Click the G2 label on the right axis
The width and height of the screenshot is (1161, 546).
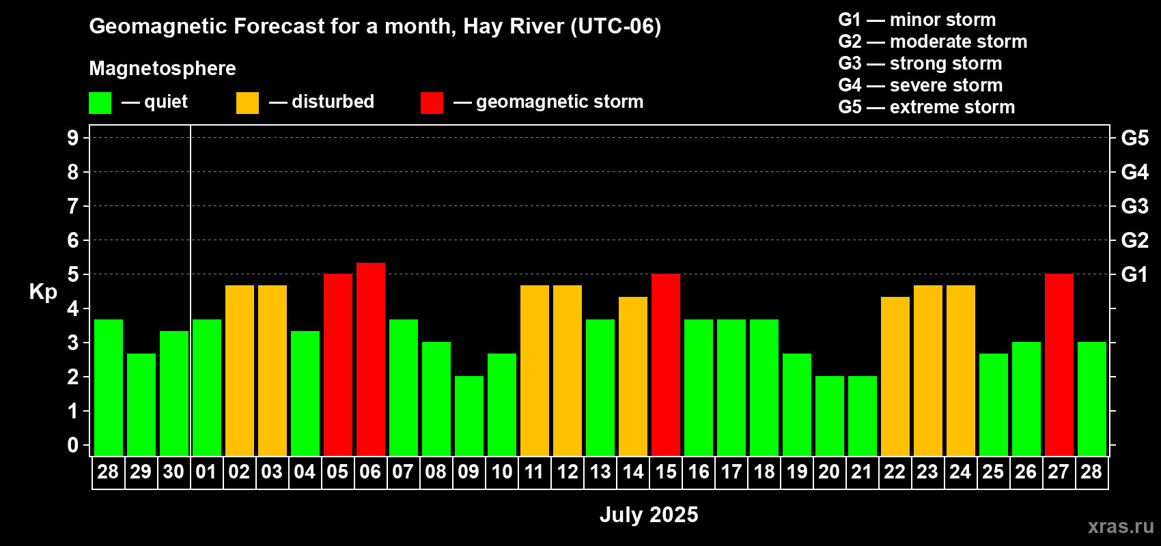pos(1135,240)
